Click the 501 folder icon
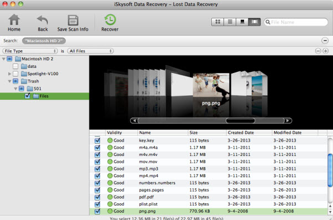Screen dimensions: 333x220 30,89
